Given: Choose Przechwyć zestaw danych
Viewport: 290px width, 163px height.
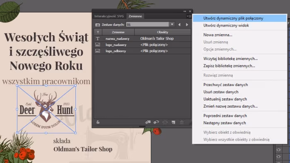Looking at the screenshot, I should click(240, 85).
